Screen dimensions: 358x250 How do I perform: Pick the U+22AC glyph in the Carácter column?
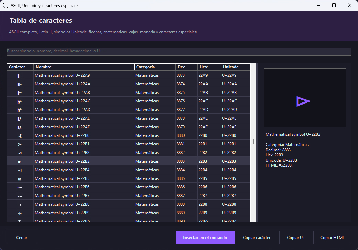[20, 101]
